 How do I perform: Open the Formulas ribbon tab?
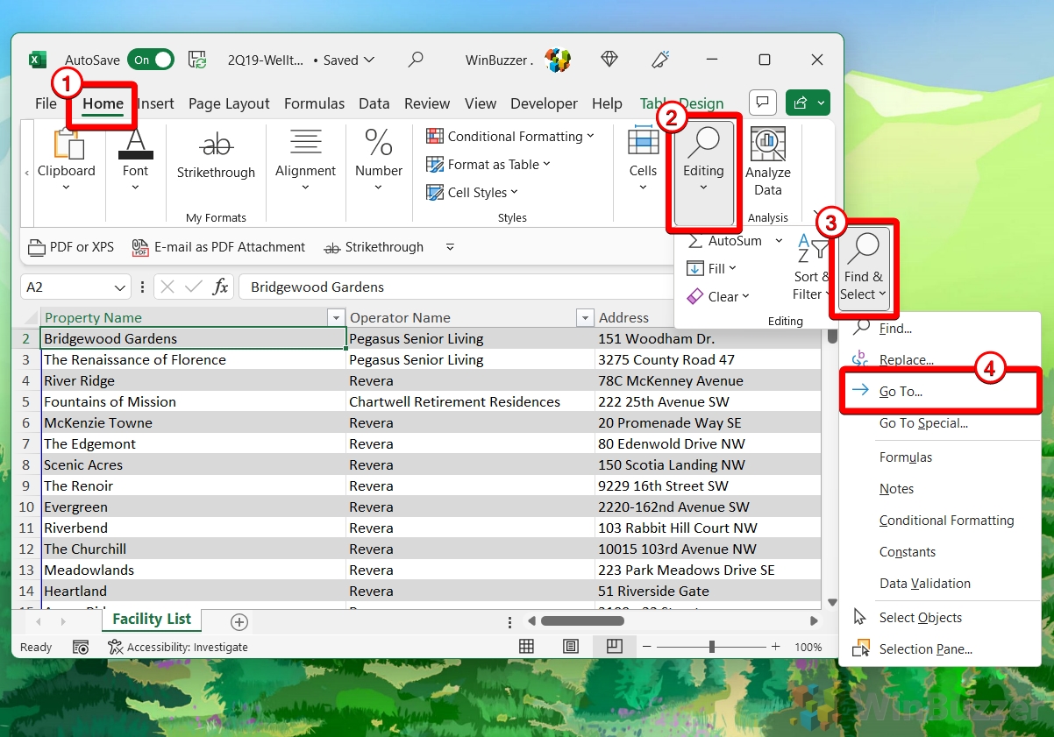(314, 103)
